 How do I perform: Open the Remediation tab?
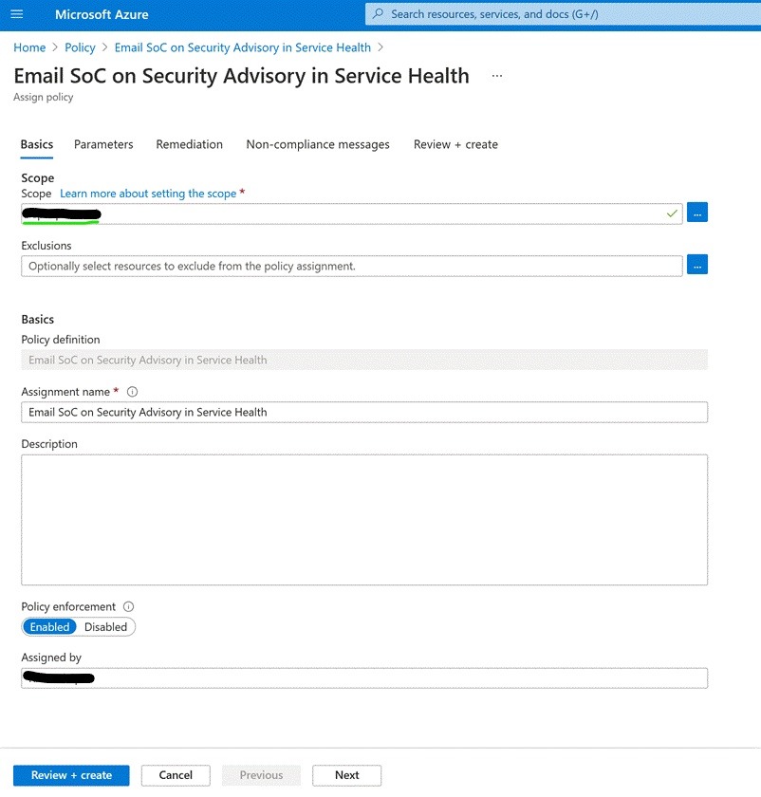coord(190,144)
